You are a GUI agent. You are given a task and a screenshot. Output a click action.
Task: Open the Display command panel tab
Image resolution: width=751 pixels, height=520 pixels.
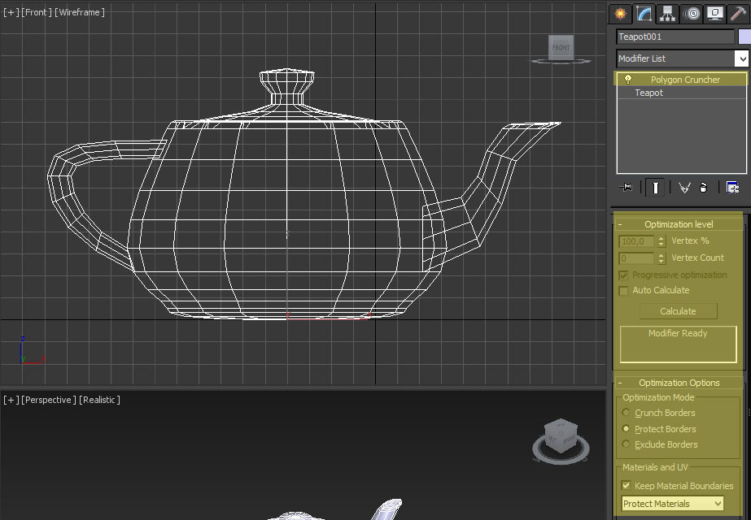pyautogui.click(x=714, y=13)
